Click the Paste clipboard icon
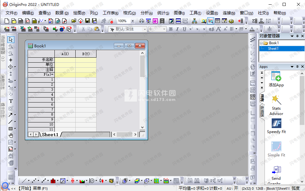The height and width of the screenshot is (191, 305). (x=97, y=29)
